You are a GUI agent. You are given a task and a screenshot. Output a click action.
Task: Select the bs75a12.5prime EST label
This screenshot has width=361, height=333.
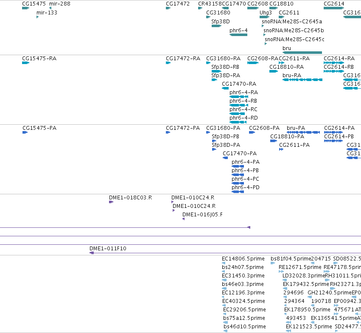(x=244, y=318)
